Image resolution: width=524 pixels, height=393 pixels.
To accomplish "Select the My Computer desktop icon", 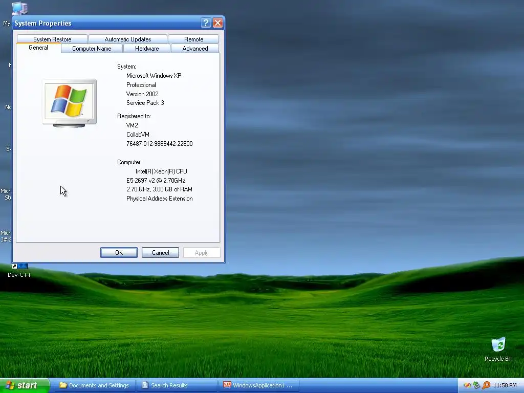I will point(19,8).
